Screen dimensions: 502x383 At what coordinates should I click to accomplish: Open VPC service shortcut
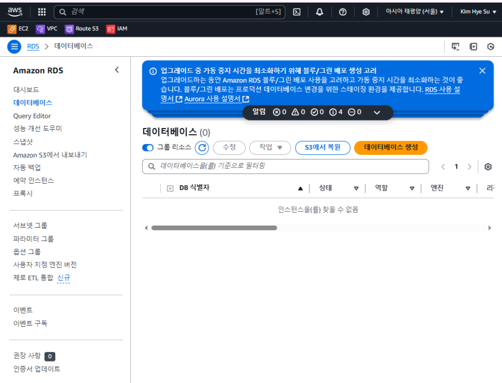[x=47, y=29]
